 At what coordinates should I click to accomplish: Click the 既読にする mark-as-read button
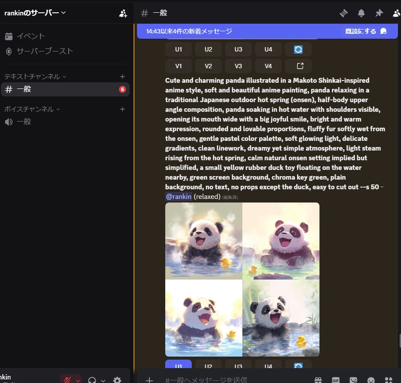(x=365, y=31)
